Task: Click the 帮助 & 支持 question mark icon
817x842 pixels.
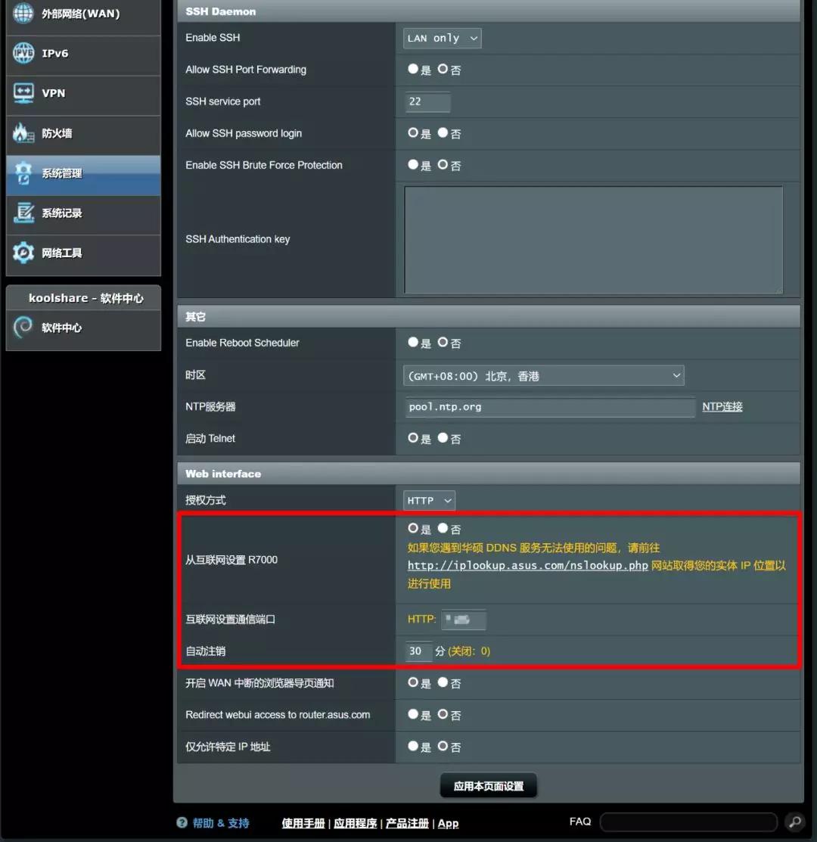Action: click(x=182, y=823)
